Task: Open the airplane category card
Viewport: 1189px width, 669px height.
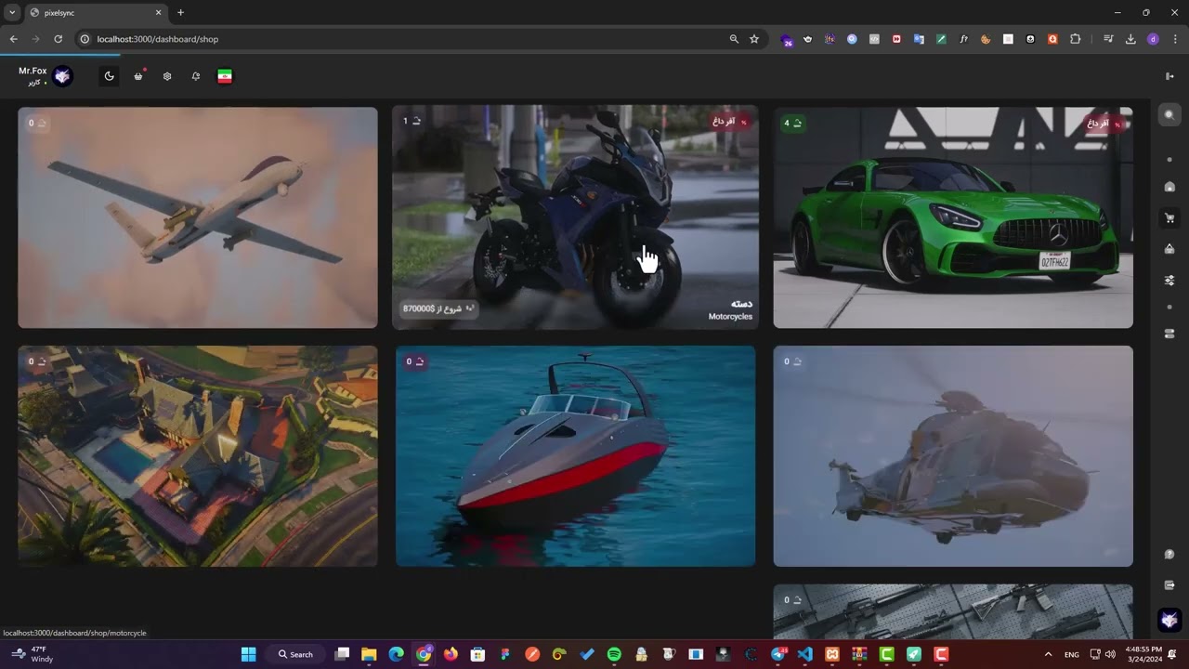Action: click(198, 217)
